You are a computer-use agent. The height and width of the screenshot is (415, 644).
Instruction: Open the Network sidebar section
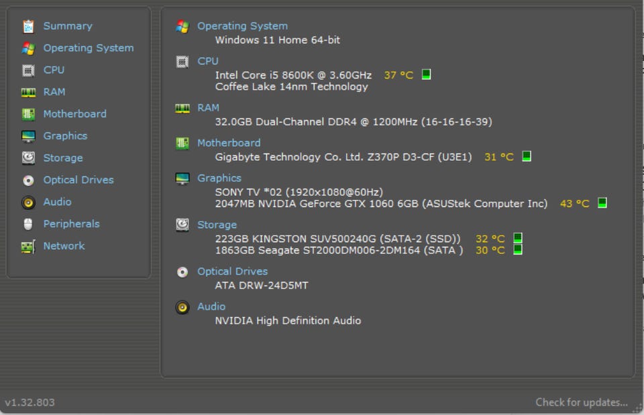(64, 246)
